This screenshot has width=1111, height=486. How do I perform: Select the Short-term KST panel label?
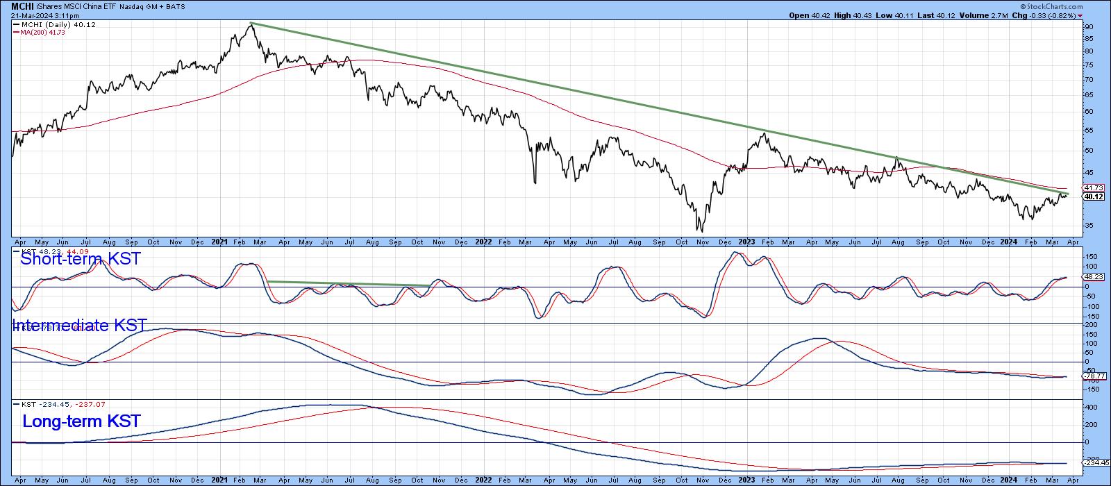[x=81, y=259]
